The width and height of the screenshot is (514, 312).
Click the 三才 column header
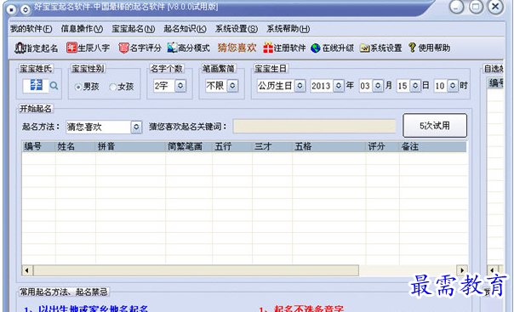272,146
